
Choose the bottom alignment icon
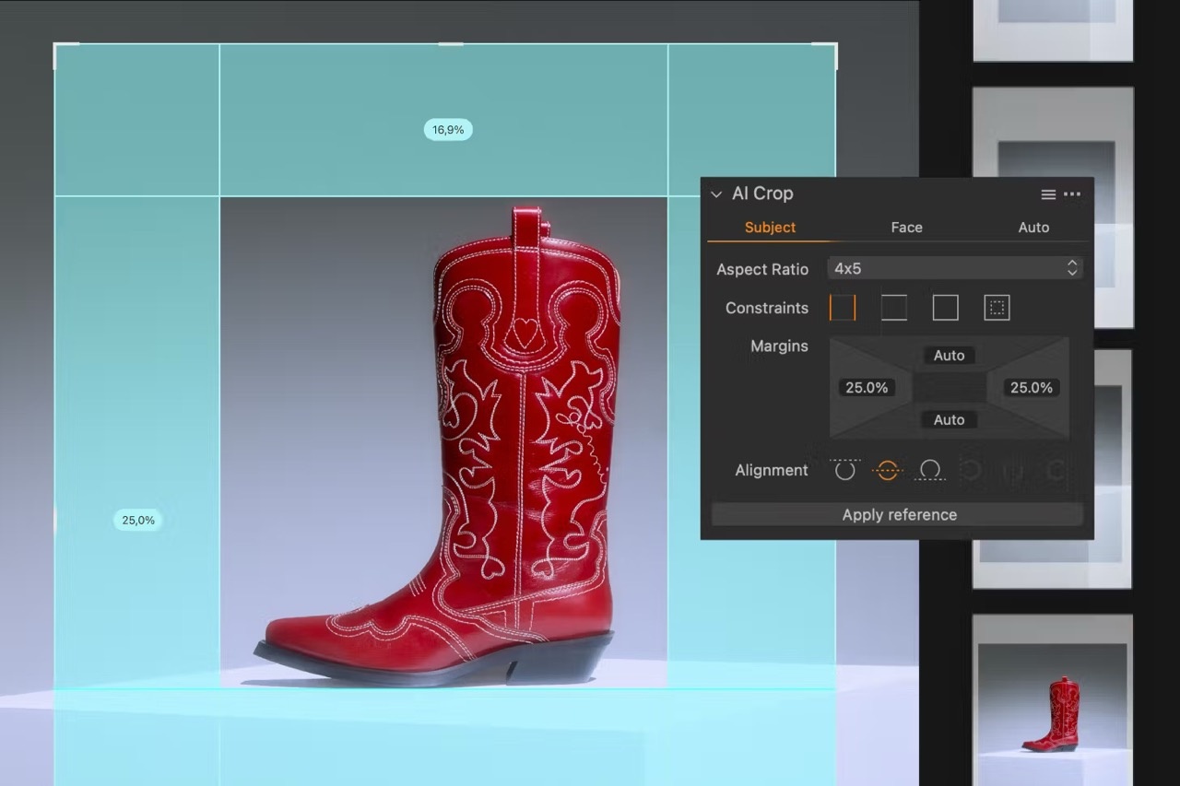930,470
